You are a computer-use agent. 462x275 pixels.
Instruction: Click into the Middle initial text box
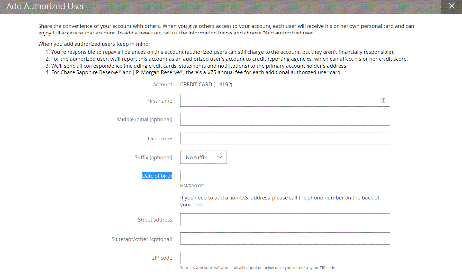(x=285, y=119)
